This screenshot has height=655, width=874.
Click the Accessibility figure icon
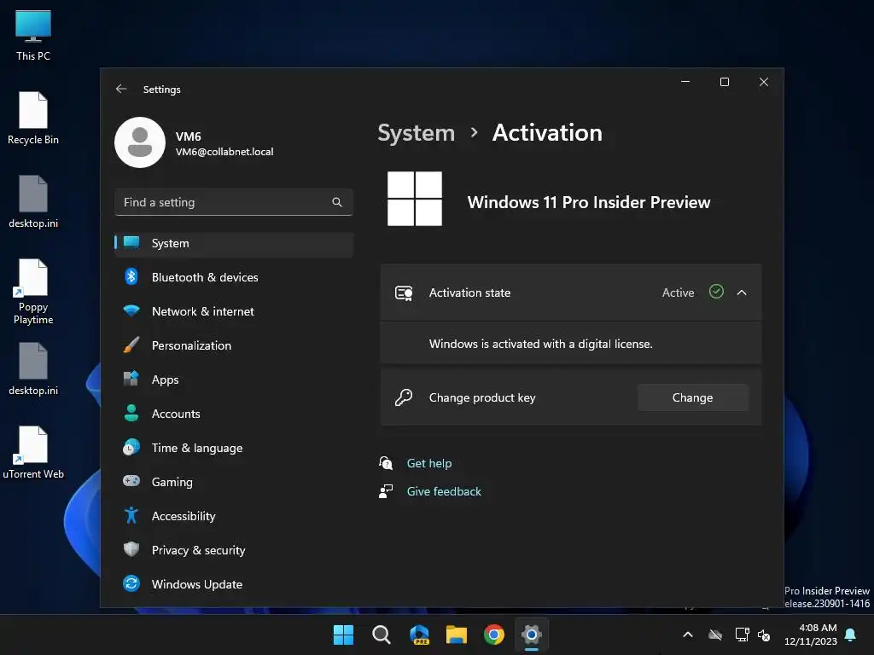pyautogui.click(x=131, y=515)
